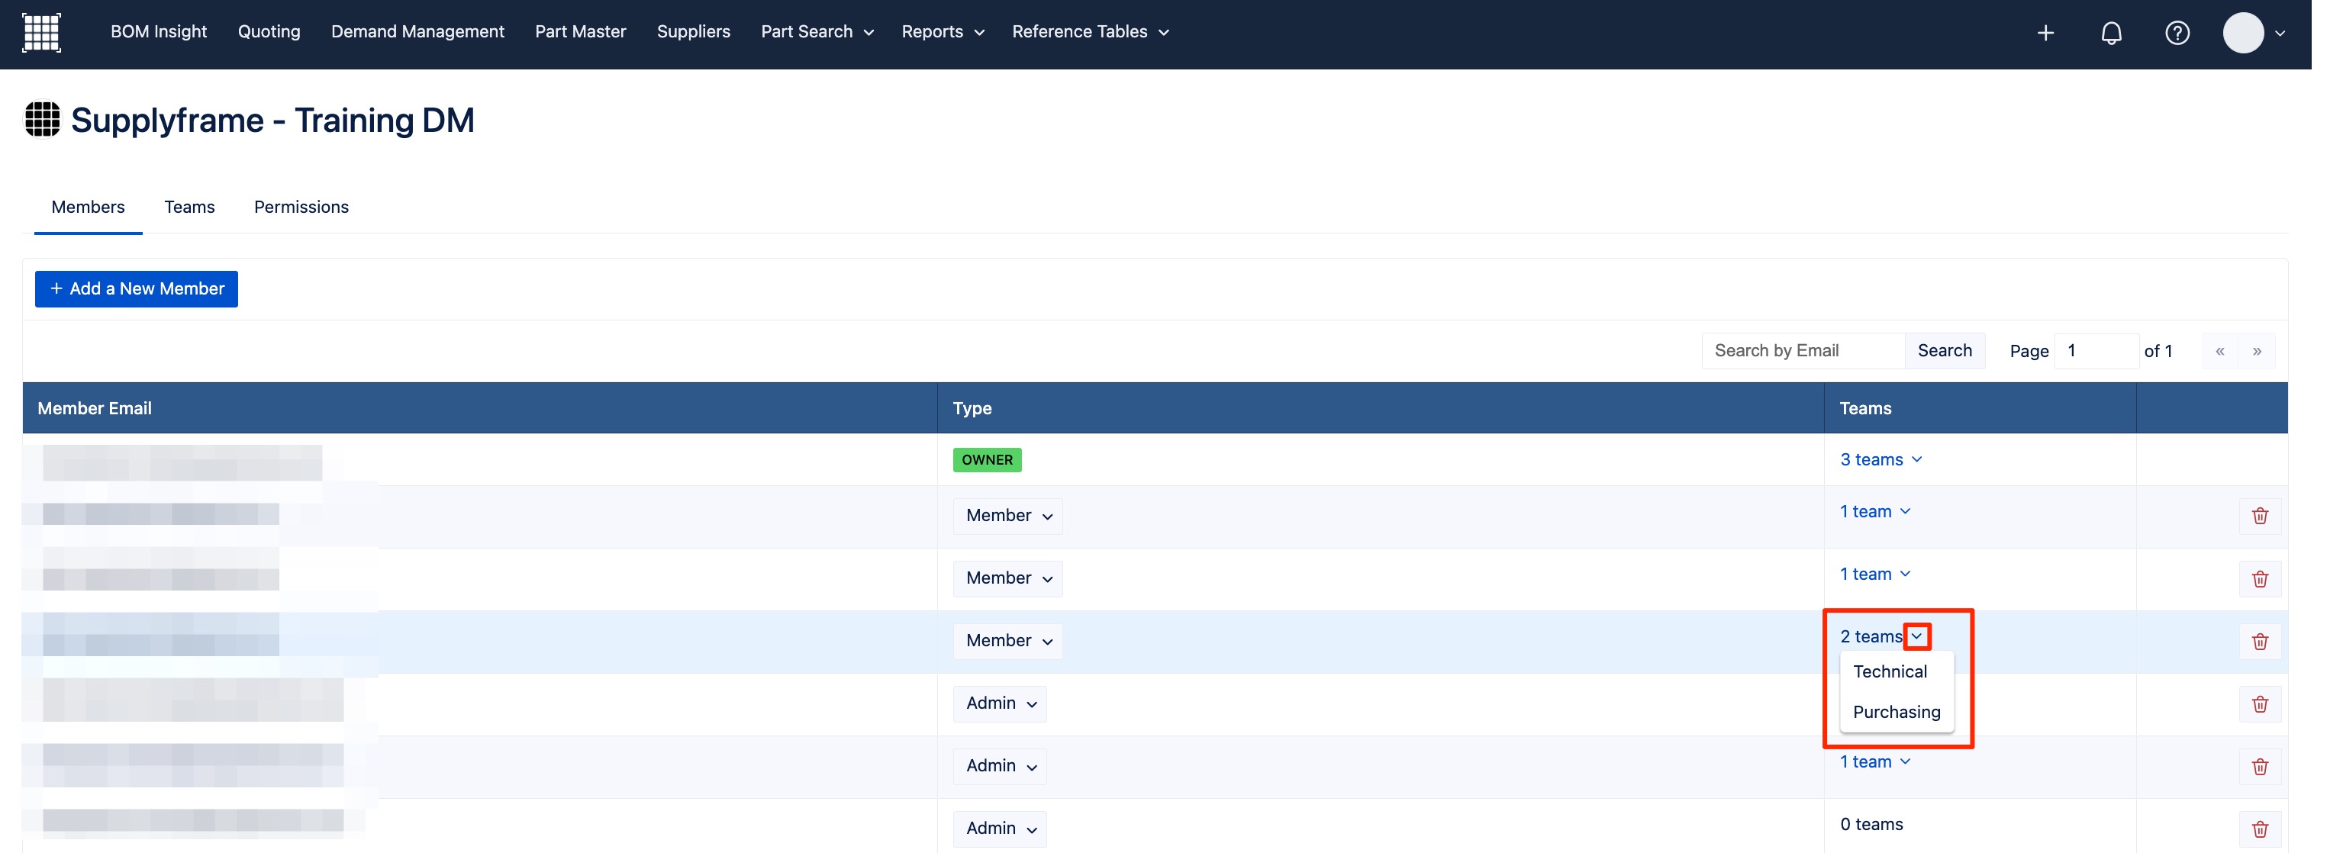Open the Permissions tab
This screenshot has height=853, width=2343.
tap(301, 208)
